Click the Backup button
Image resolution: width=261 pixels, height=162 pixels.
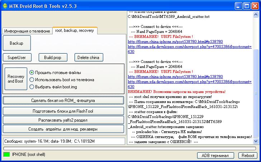point(17,43)
